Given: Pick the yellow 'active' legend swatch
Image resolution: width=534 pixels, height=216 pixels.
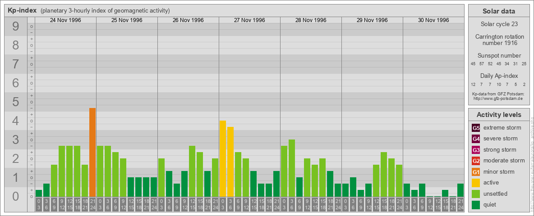Looking at the screenshot, I should (476, 183).
